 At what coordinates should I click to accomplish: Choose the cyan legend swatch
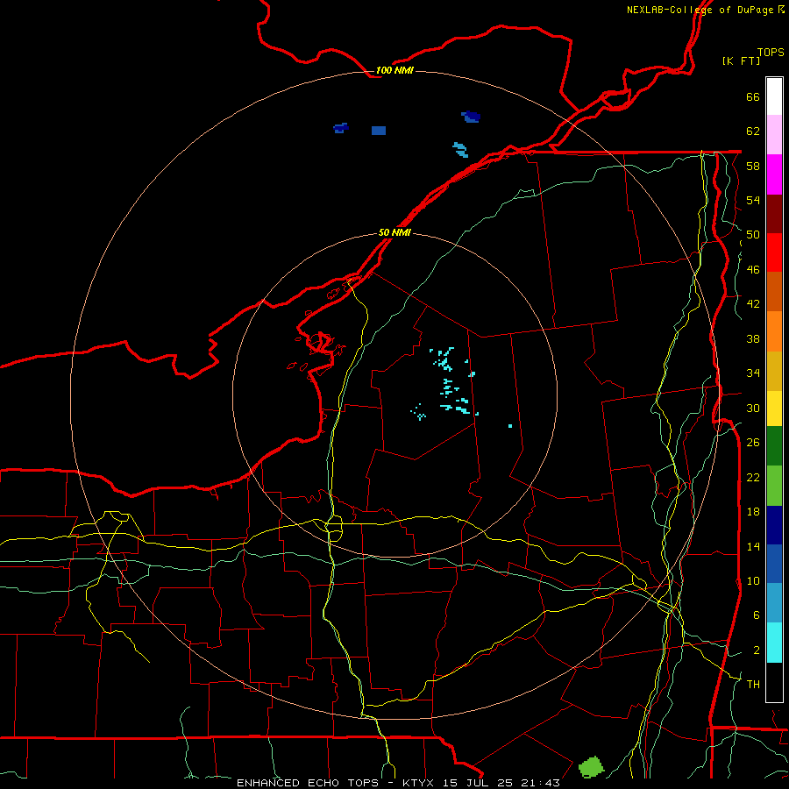pyautogui.click(x=774, y=643)
